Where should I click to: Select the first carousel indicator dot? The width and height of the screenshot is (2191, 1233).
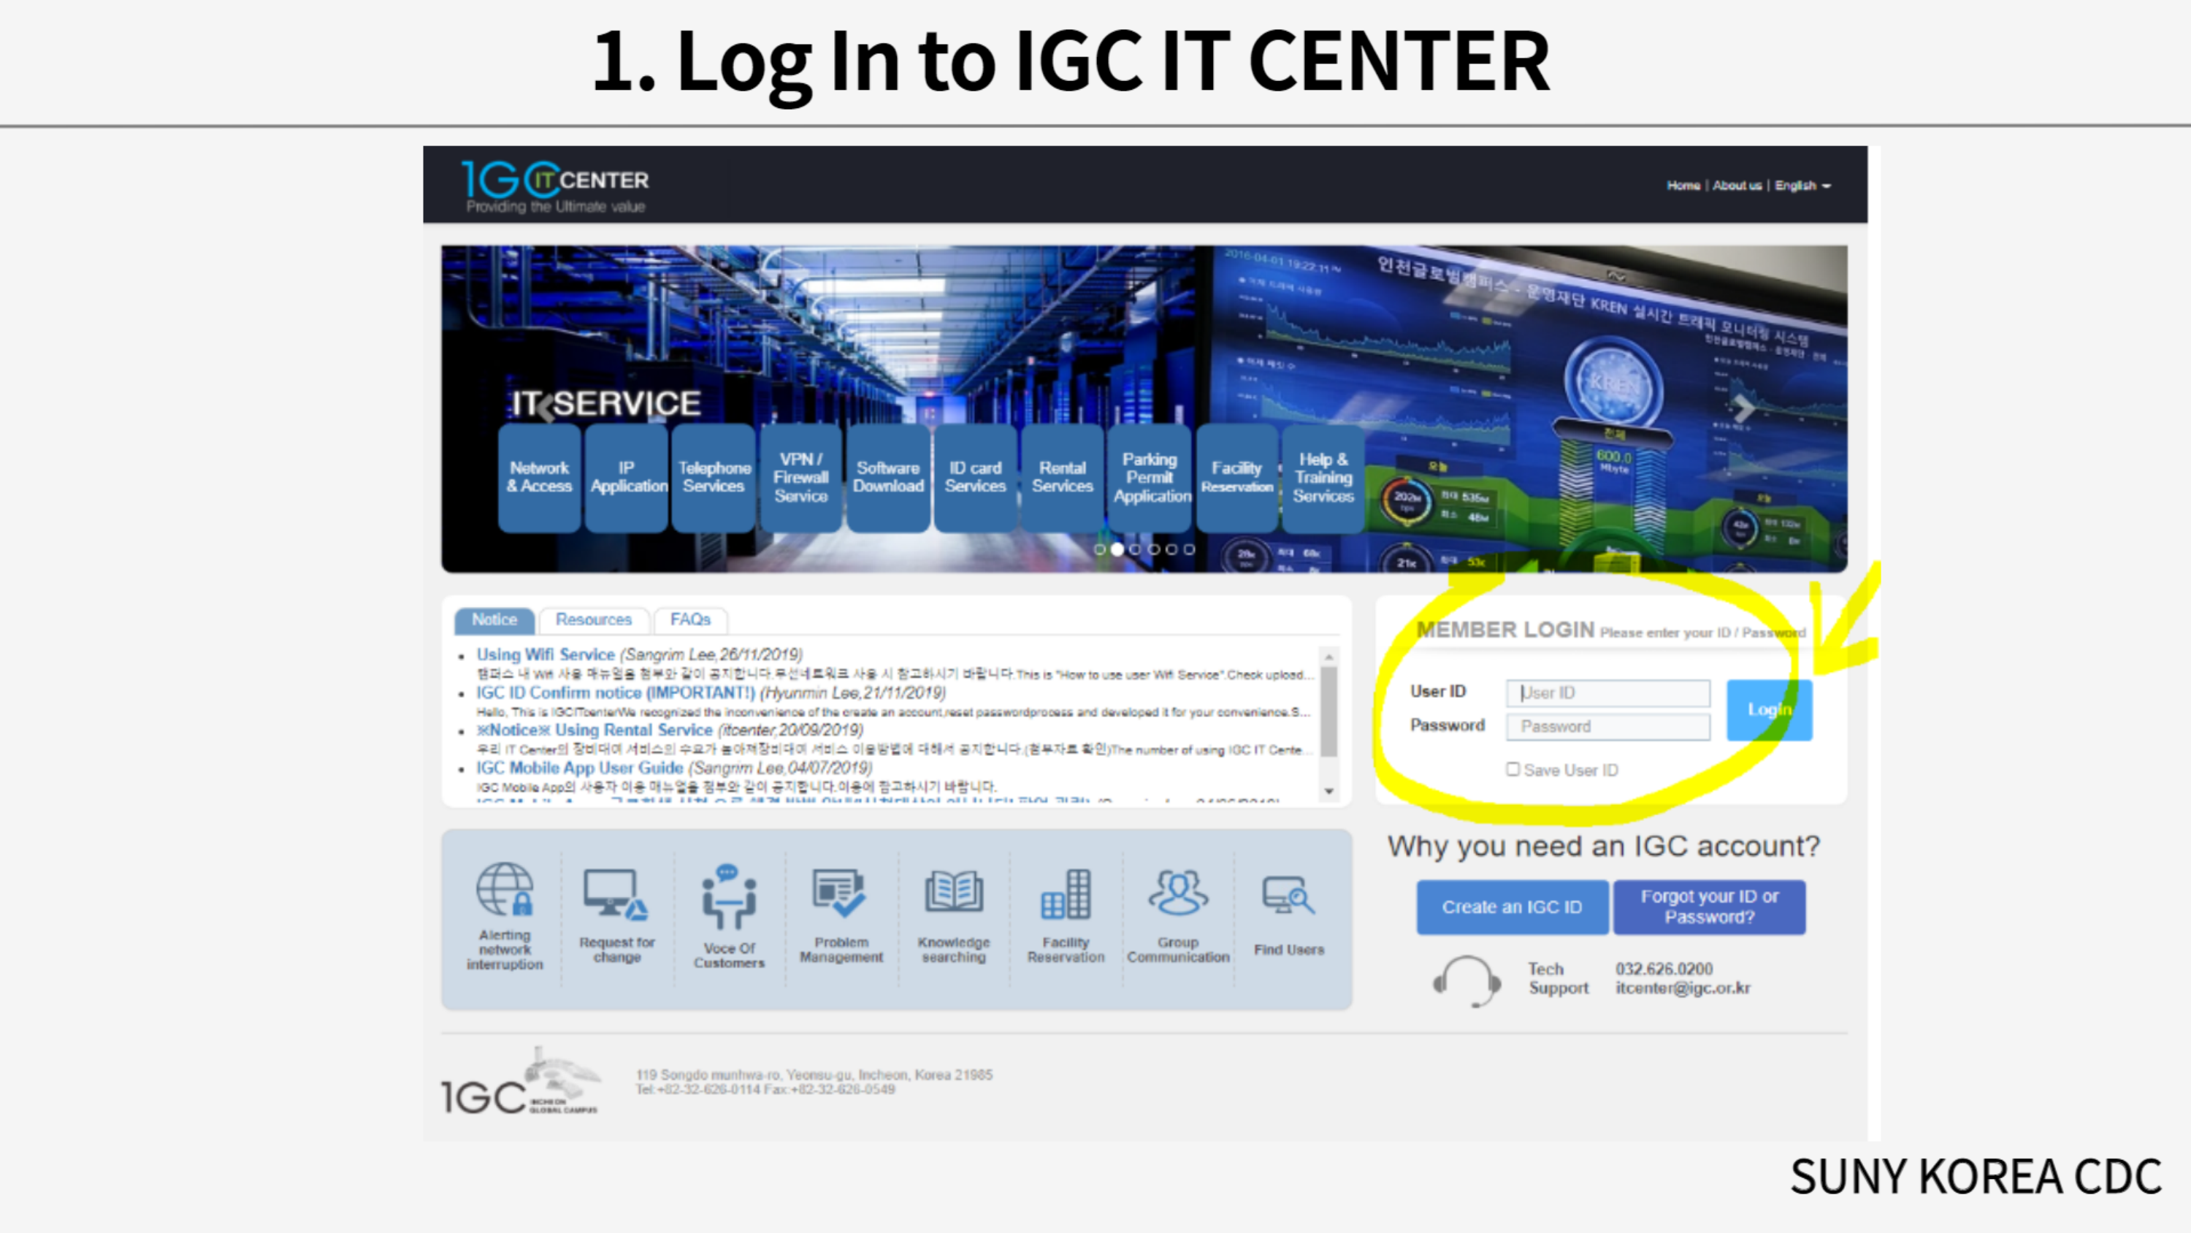pyautogui.click(x=1100, y=550)
